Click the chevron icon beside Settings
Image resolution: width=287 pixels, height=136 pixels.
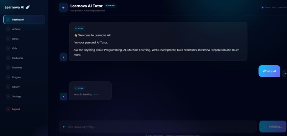pyautogui.click(x=8, y=96)
